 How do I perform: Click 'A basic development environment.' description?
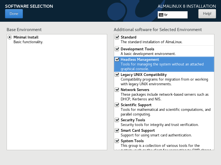coord(148,54)
